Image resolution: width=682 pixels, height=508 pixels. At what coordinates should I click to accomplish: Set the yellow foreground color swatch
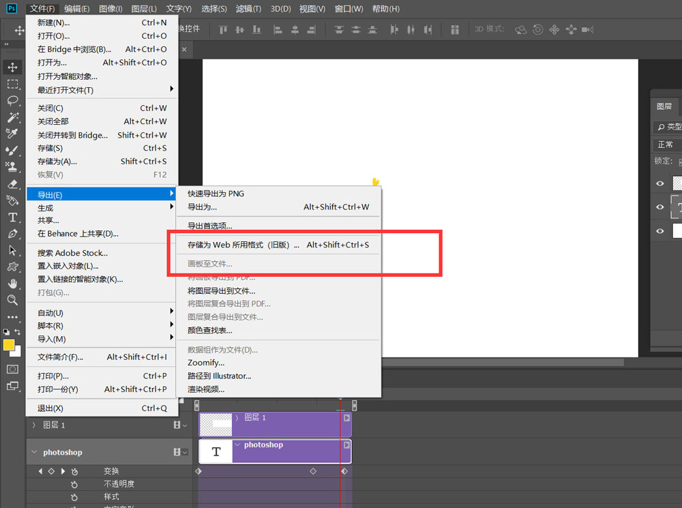click(9, 346)
